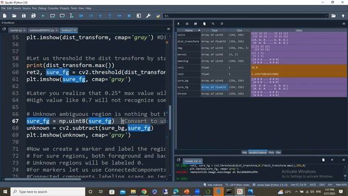
Task: Maximize the current pane
Action: (x=139, y=16)
